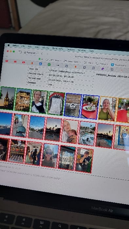Open the Window menu
Image resolution: width=129 pixels, height=229 pixels.
coord(82,50)
